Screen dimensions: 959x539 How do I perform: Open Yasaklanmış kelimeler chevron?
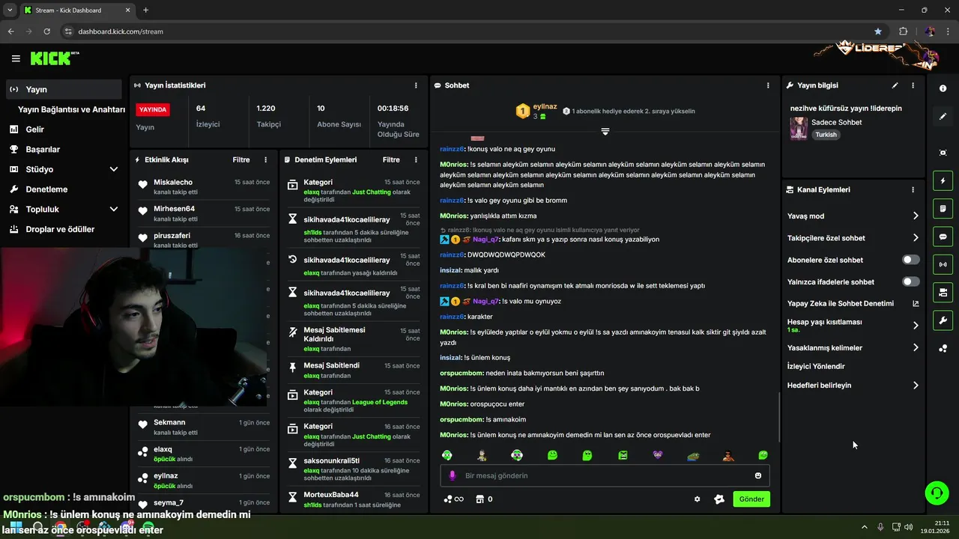pos(916,347)
